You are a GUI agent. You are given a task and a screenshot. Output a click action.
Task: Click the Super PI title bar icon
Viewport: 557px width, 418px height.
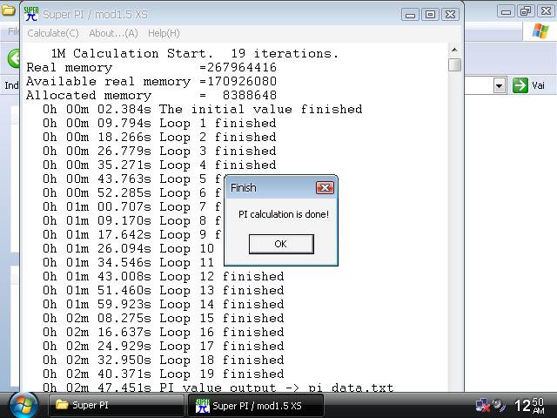pyautogui.click(x=31, y=14)
